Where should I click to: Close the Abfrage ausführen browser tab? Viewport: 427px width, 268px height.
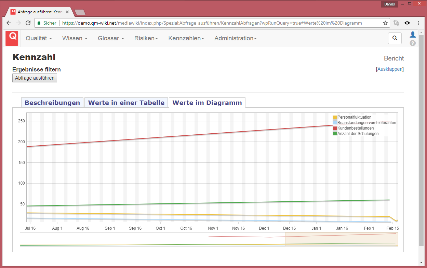67,12
